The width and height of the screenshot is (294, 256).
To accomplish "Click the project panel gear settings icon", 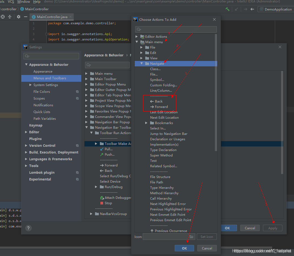I will pos(18,17).
